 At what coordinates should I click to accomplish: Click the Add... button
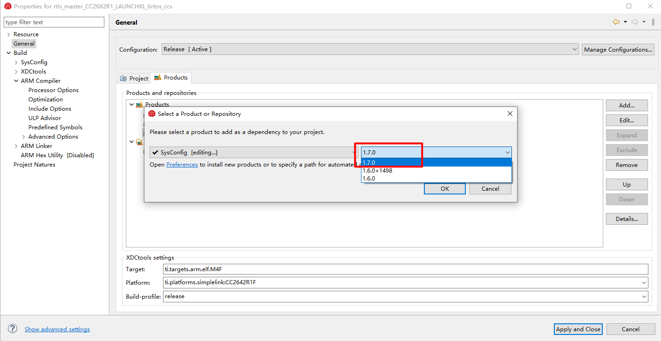tap(627, 105)
